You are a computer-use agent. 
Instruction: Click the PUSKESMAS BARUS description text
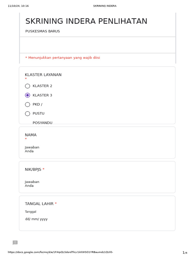coord(42,31)
